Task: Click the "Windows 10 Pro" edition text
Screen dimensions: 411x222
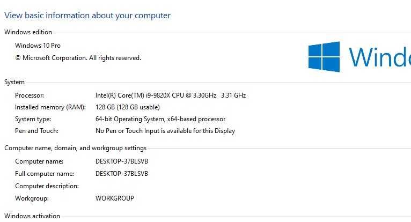Action: click(x=38, y=46)
